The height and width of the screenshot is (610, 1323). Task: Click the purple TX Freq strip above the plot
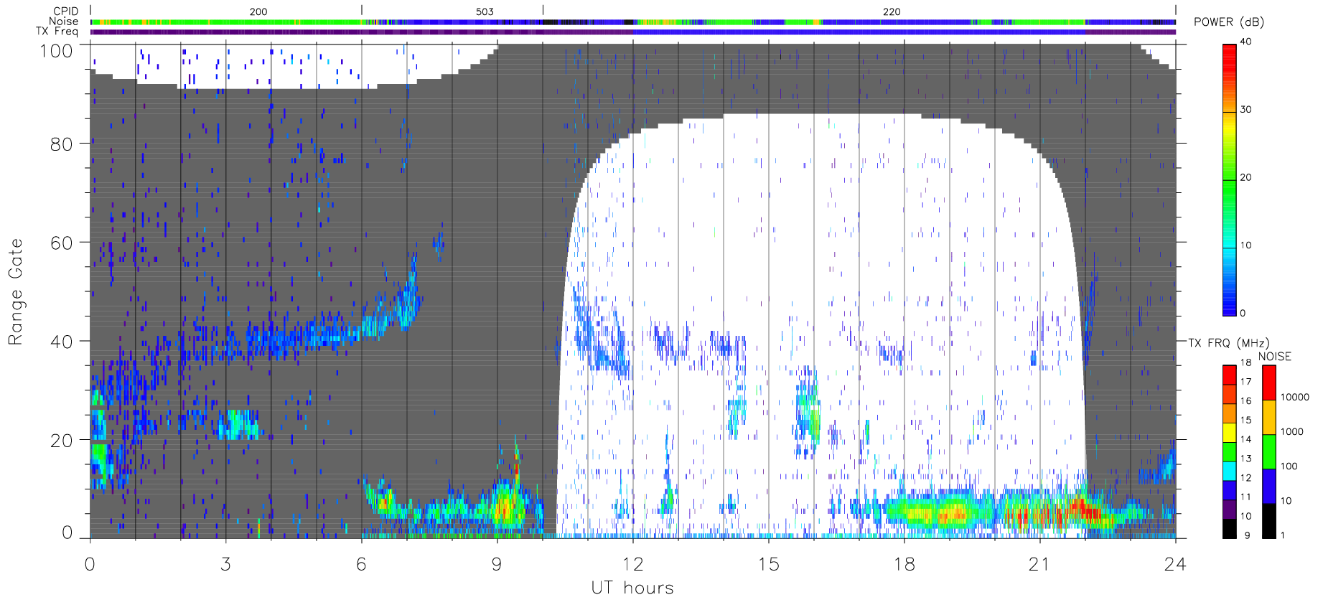click(632, 32)
